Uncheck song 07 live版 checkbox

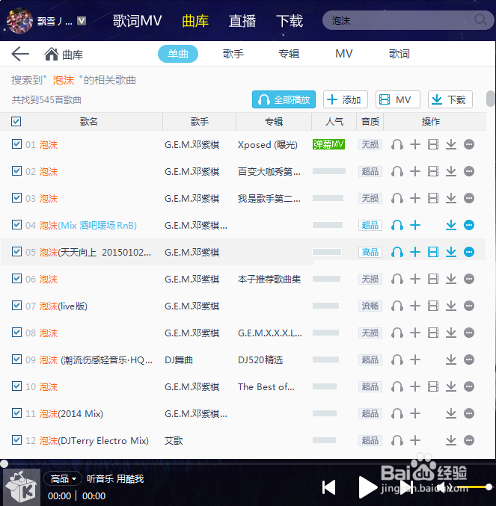[x=16, y=305]
